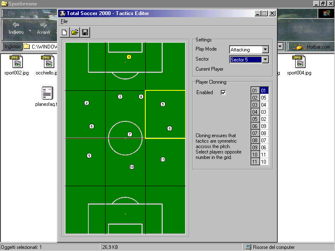
Task: Click the Hotbar.com toolbar icon
Action: [299, 47]
